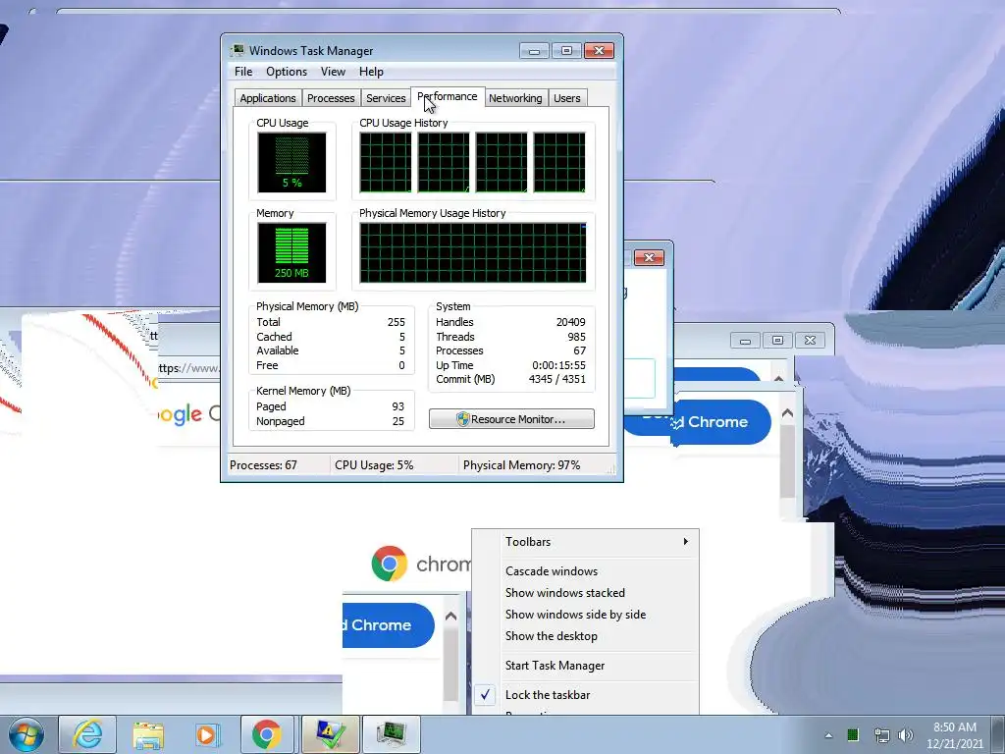The height and width of the screenshot is (754, 1005).
Task: Click the Memory 250 MB meter
Action: tap(291, 252)
